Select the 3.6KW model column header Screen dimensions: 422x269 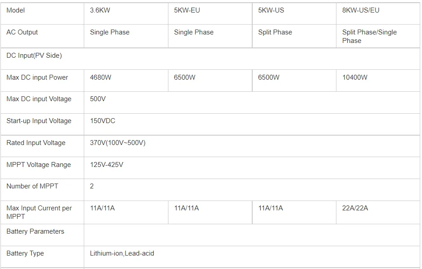[100, 10]
